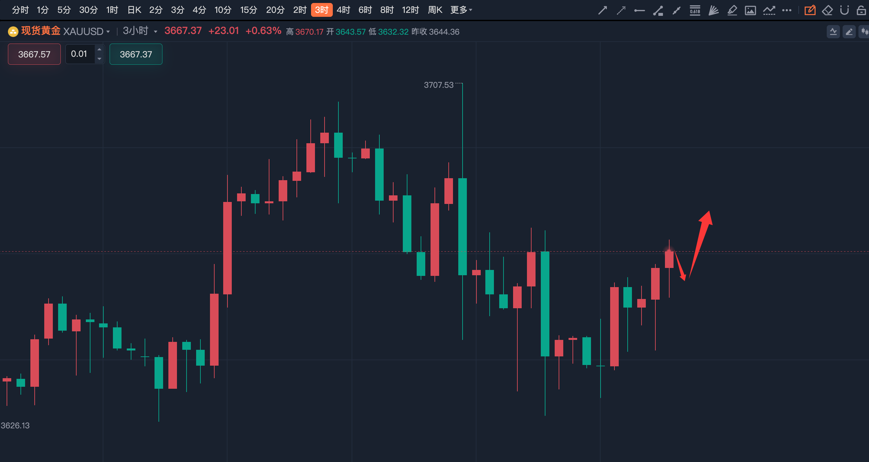Open the 更多 timeframe dropdown
The width and height of the screenshot is (869, 462).
[x=461, y=10]
